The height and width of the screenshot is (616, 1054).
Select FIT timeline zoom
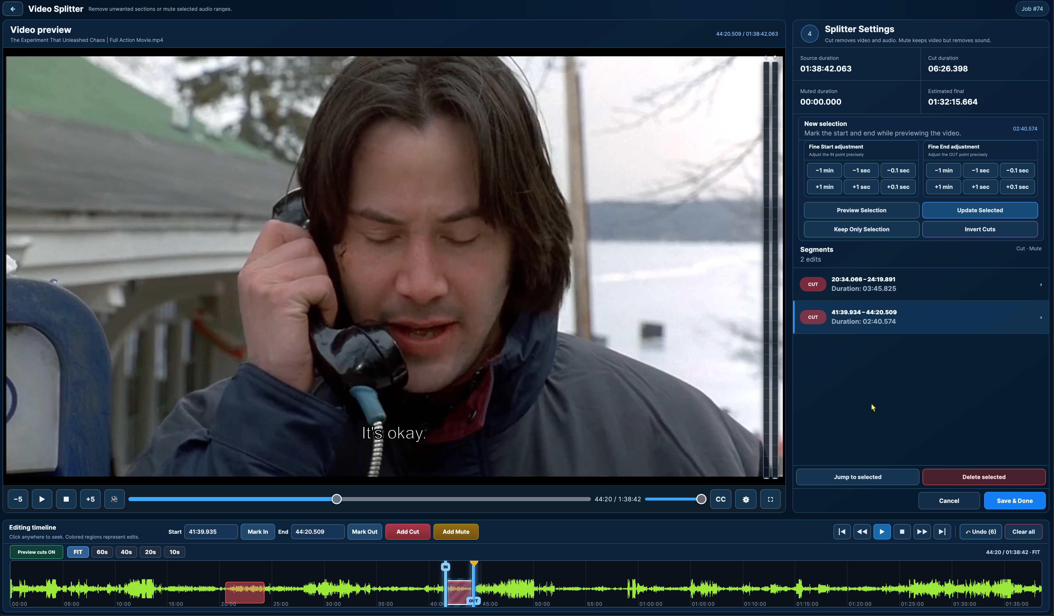[78, 552]
